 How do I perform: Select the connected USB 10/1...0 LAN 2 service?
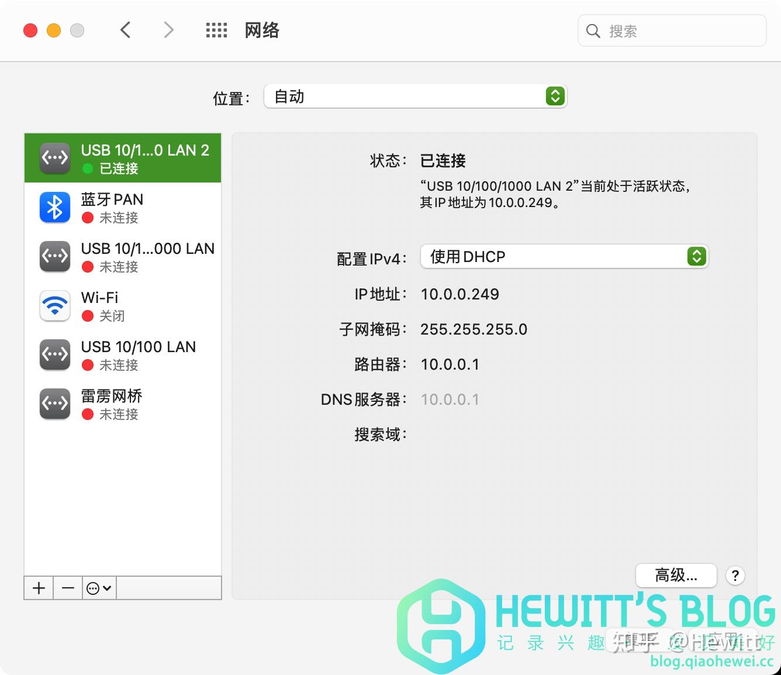coord(123,158)
